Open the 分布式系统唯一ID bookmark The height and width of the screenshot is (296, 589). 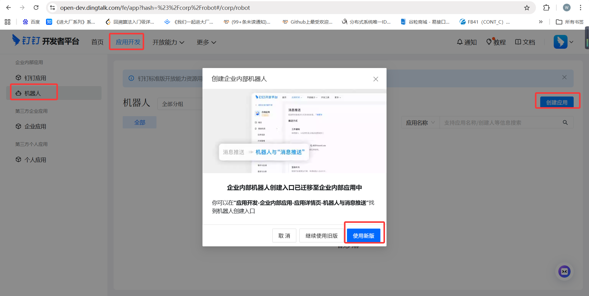tap(366, 22)
